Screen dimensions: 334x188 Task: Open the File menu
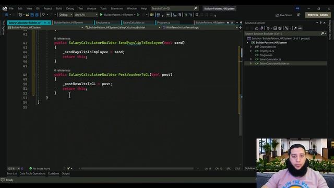click(11, 8)
